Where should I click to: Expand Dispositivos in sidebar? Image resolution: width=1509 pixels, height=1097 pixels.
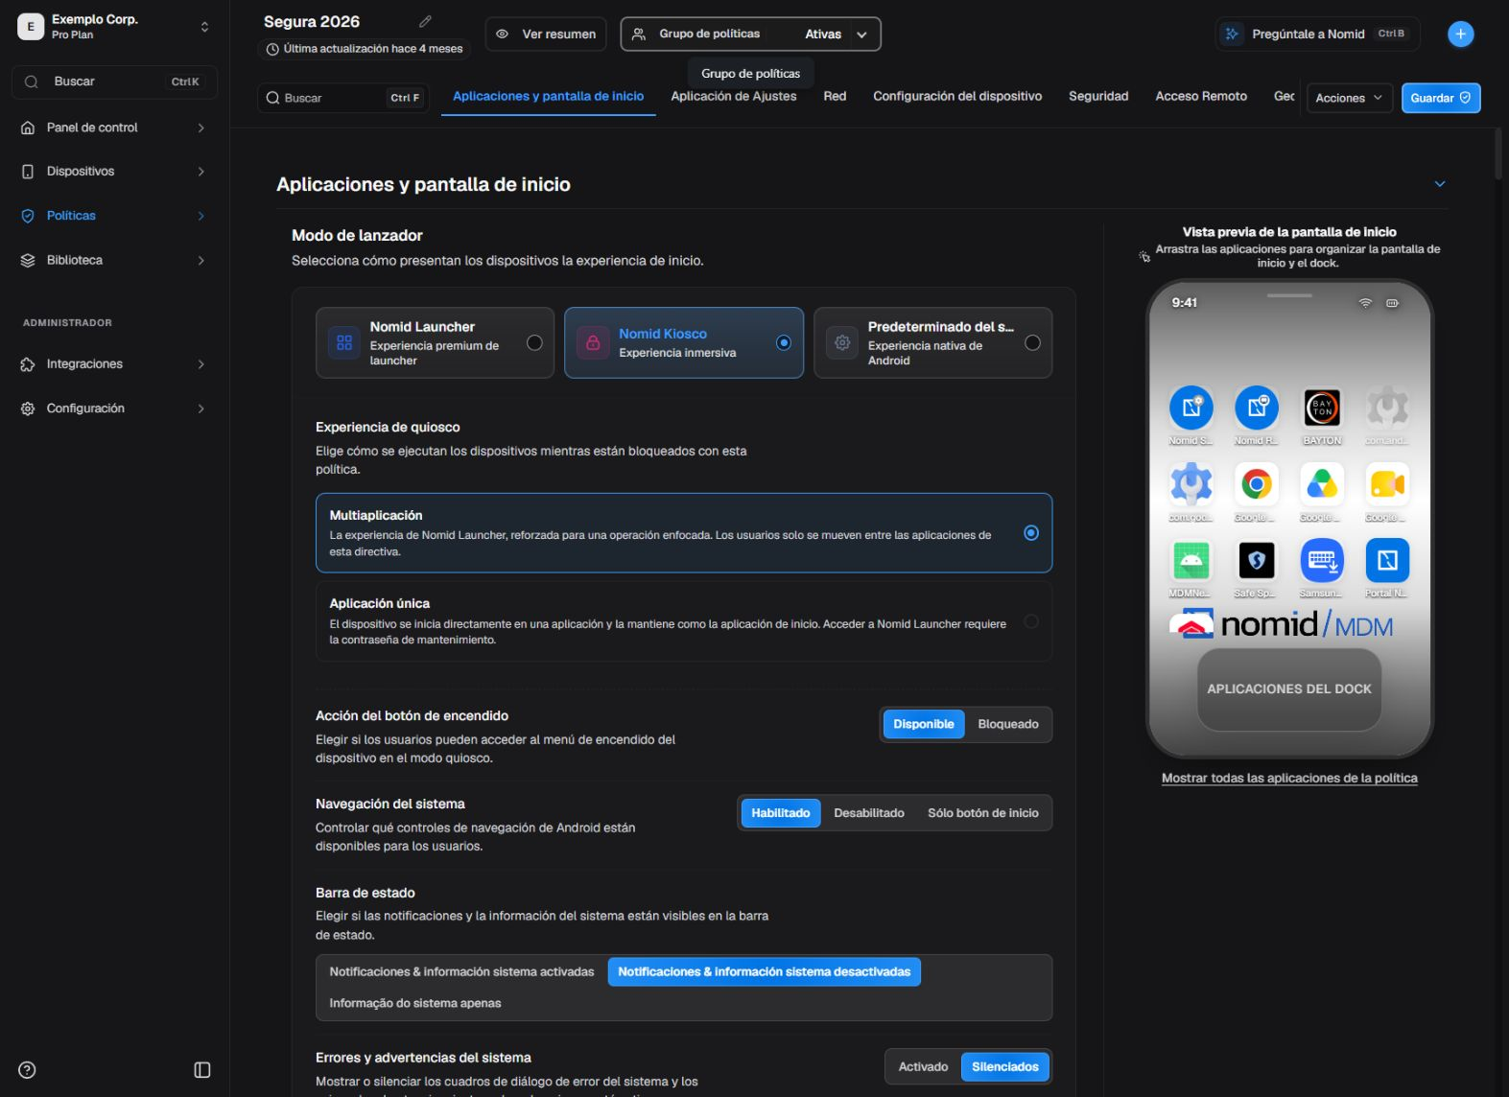[200, 172]
